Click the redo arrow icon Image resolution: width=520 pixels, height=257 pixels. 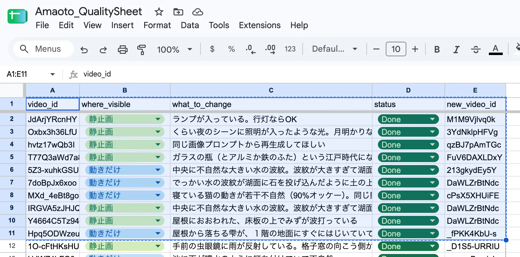103,49
